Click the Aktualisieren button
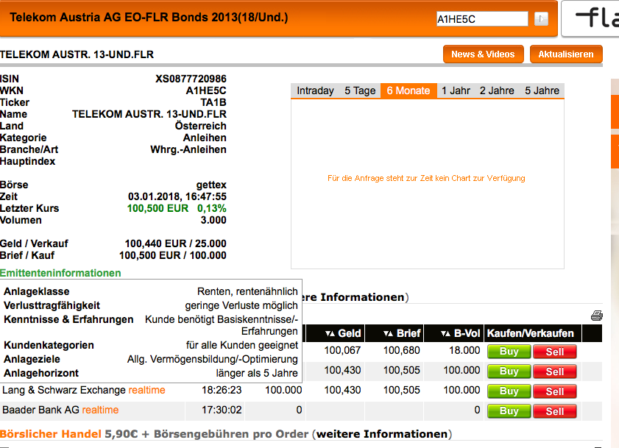Screen dimensions: 619x448 pos(566,54)
